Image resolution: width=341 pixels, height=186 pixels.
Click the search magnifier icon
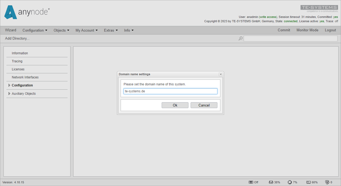240,38
